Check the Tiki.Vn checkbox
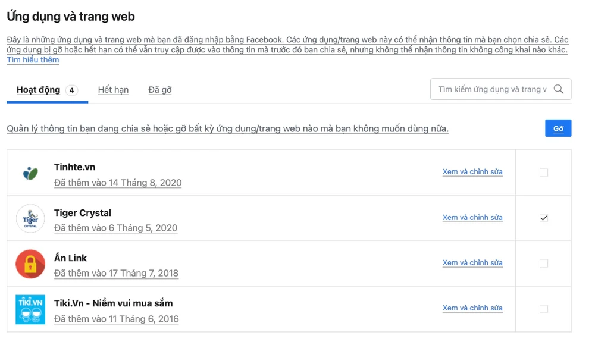 (543, 308)
